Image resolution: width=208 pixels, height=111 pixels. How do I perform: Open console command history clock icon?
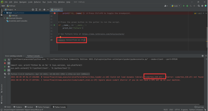pyautogui.click(x=9, y=74)
